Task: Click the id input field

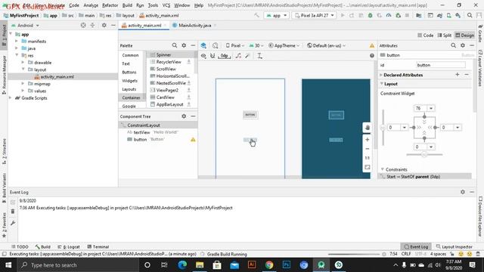Action: (440, 65)
